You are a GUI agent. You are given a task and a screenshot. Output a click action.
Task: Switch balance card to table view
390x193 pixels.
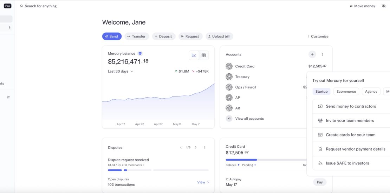203,55
